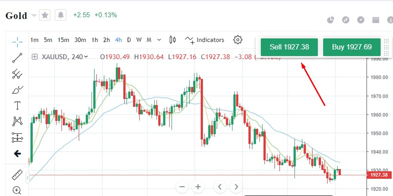This screenshot has height=196, width=393.
Task: Expand the XAUUSD, 240 legend chevron
Action: pyautogui.click(x=86, y=57)
